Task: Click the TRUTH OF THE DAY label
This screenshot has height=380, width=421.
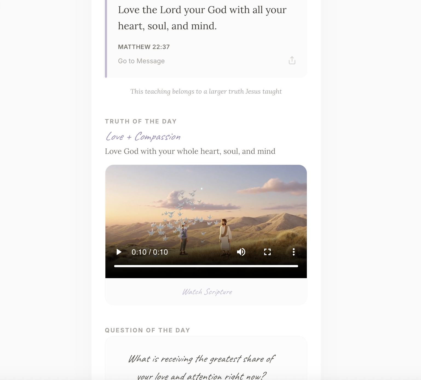Action: point(141,121)
